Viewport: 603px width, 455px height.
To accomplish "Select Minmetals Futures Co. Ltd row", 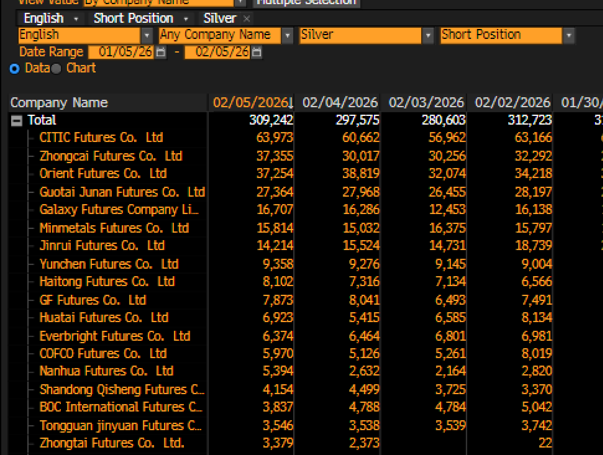I will (x=114, y=228).
